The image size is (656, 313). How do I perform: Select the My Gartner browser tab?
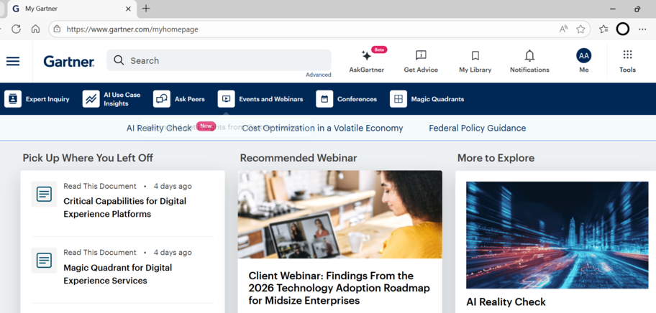pos(71,9)
